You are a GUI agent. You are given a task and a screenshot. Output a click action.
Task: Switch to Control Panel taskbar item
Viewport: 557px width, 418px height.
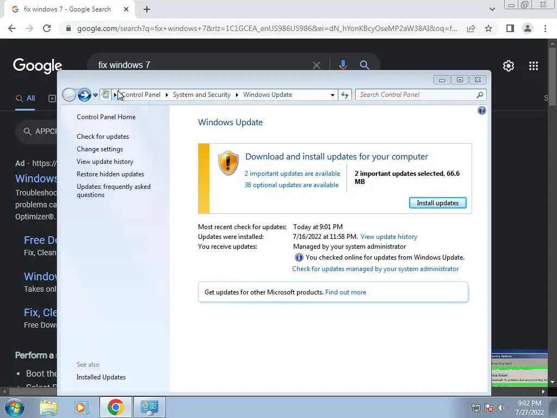pyautogui.click(x=149, y=407)
